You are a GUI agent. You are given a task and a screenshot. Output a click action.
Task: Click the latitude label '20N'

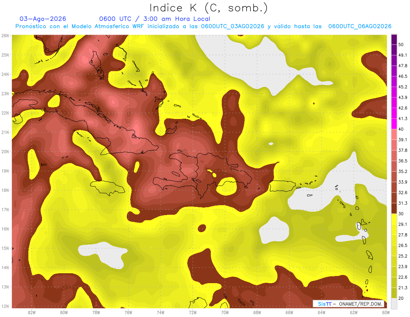click(5, 151)
